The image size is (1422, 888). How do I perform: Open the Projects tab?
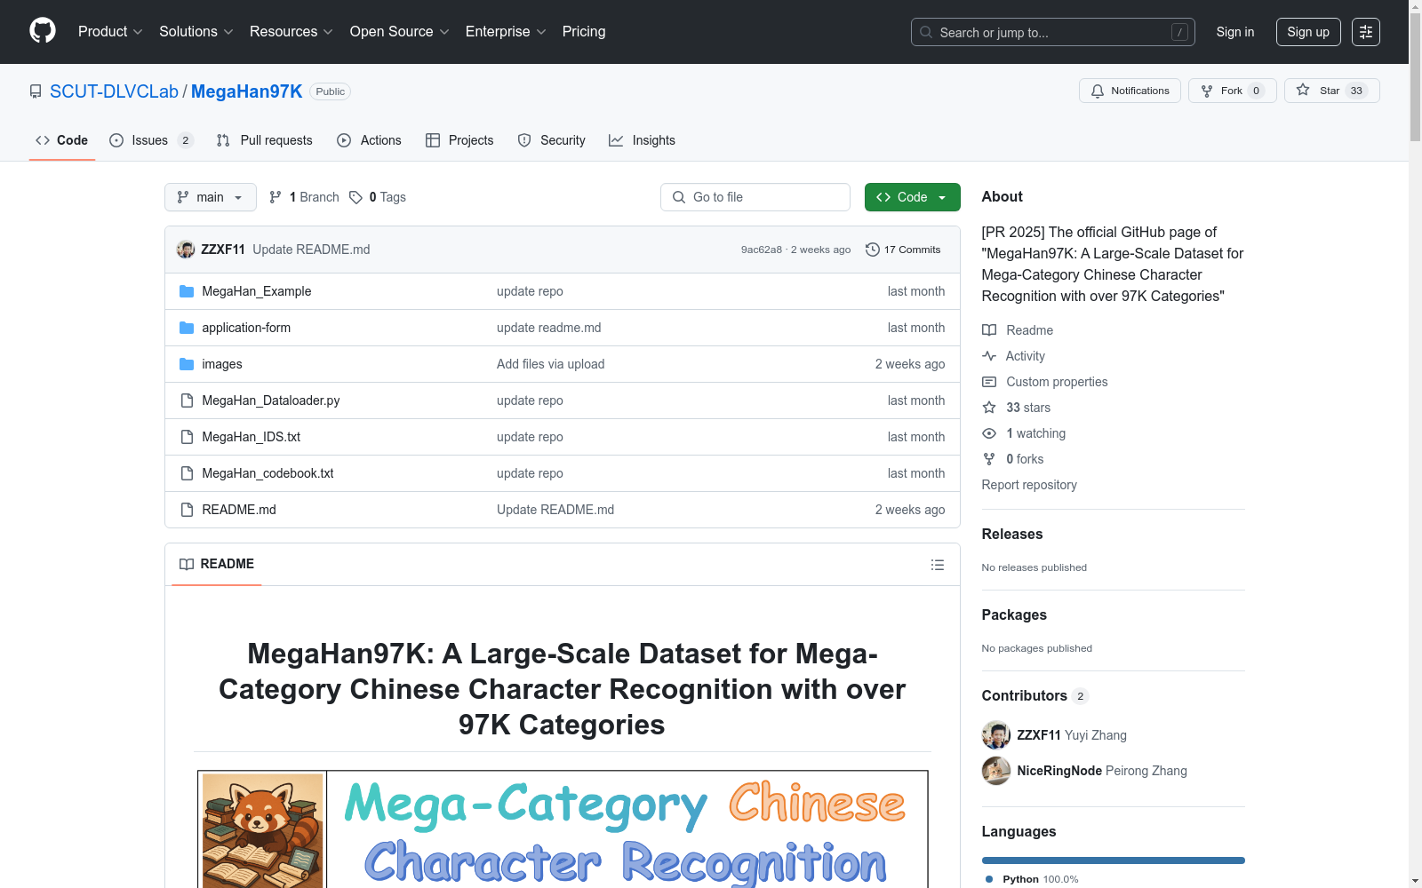point(459,140)
